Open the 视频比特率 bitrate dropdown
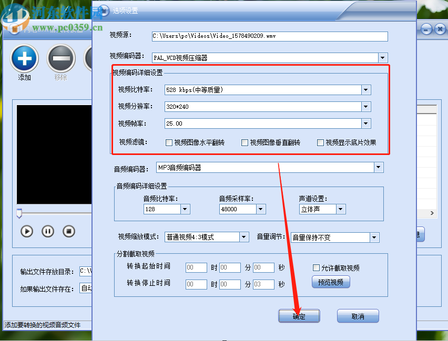 (365, 90)
